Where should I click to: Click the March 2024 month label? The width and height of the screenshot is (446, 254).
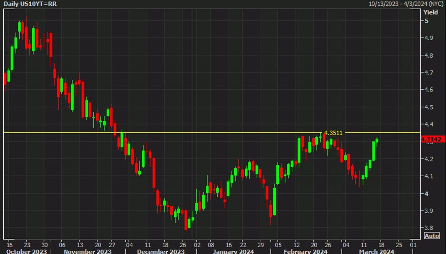tap(376, 251)
